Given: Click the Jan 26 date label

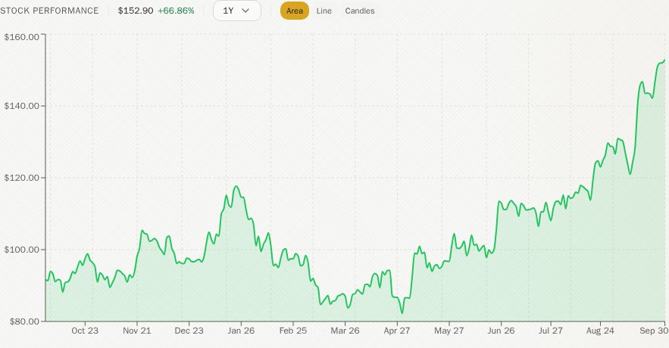Looking at the screenshot, I should [241, 331].
